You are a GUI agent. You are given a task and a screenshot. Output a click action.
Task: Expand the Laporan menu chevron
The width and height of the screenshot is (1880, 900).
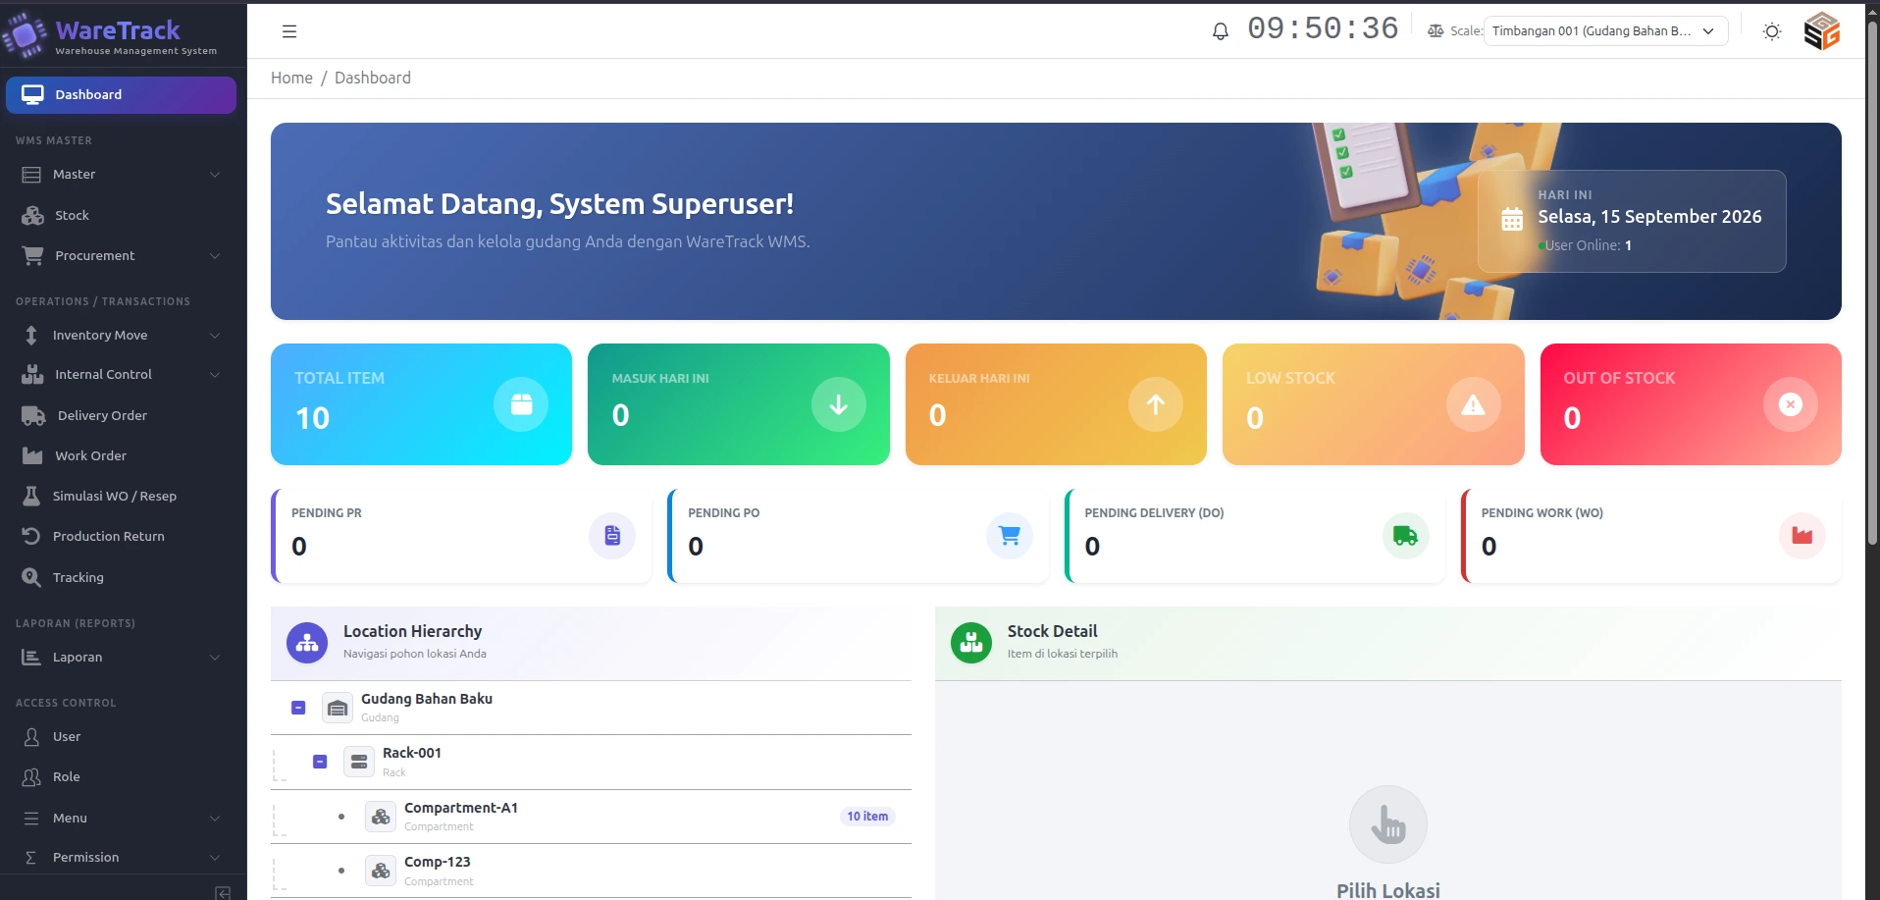pyautogui.click(x=215, y=658)
